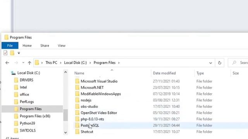This screenshot has width=248, height=139.
Task: Expand chevron before This PC in breadcrumb
Action: click(42, 63)
